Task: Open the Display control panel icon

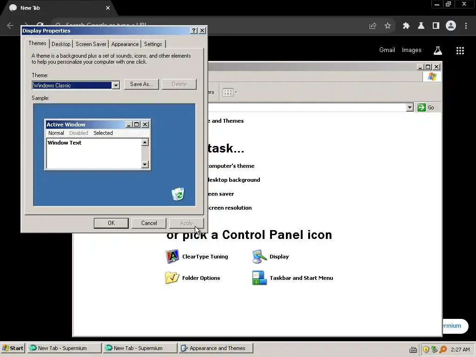Action: (259, 257)
